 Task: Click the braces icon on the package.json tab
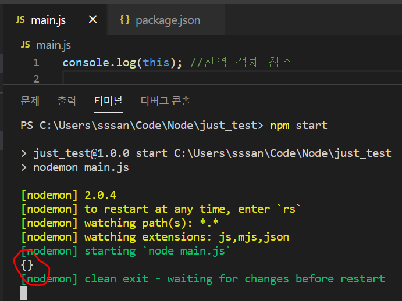124,20
